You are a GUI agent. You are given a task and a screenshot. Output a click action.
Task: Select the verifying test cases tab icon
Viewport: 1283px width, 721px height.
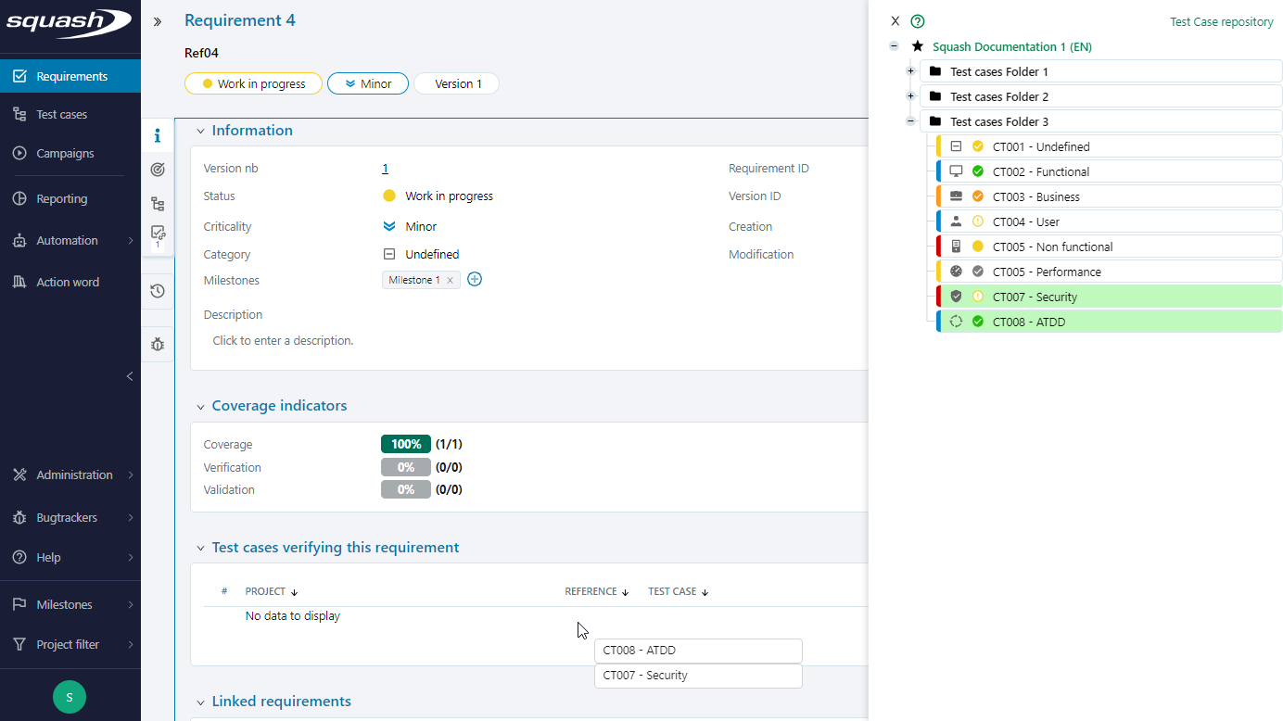[x=158, y=234]
